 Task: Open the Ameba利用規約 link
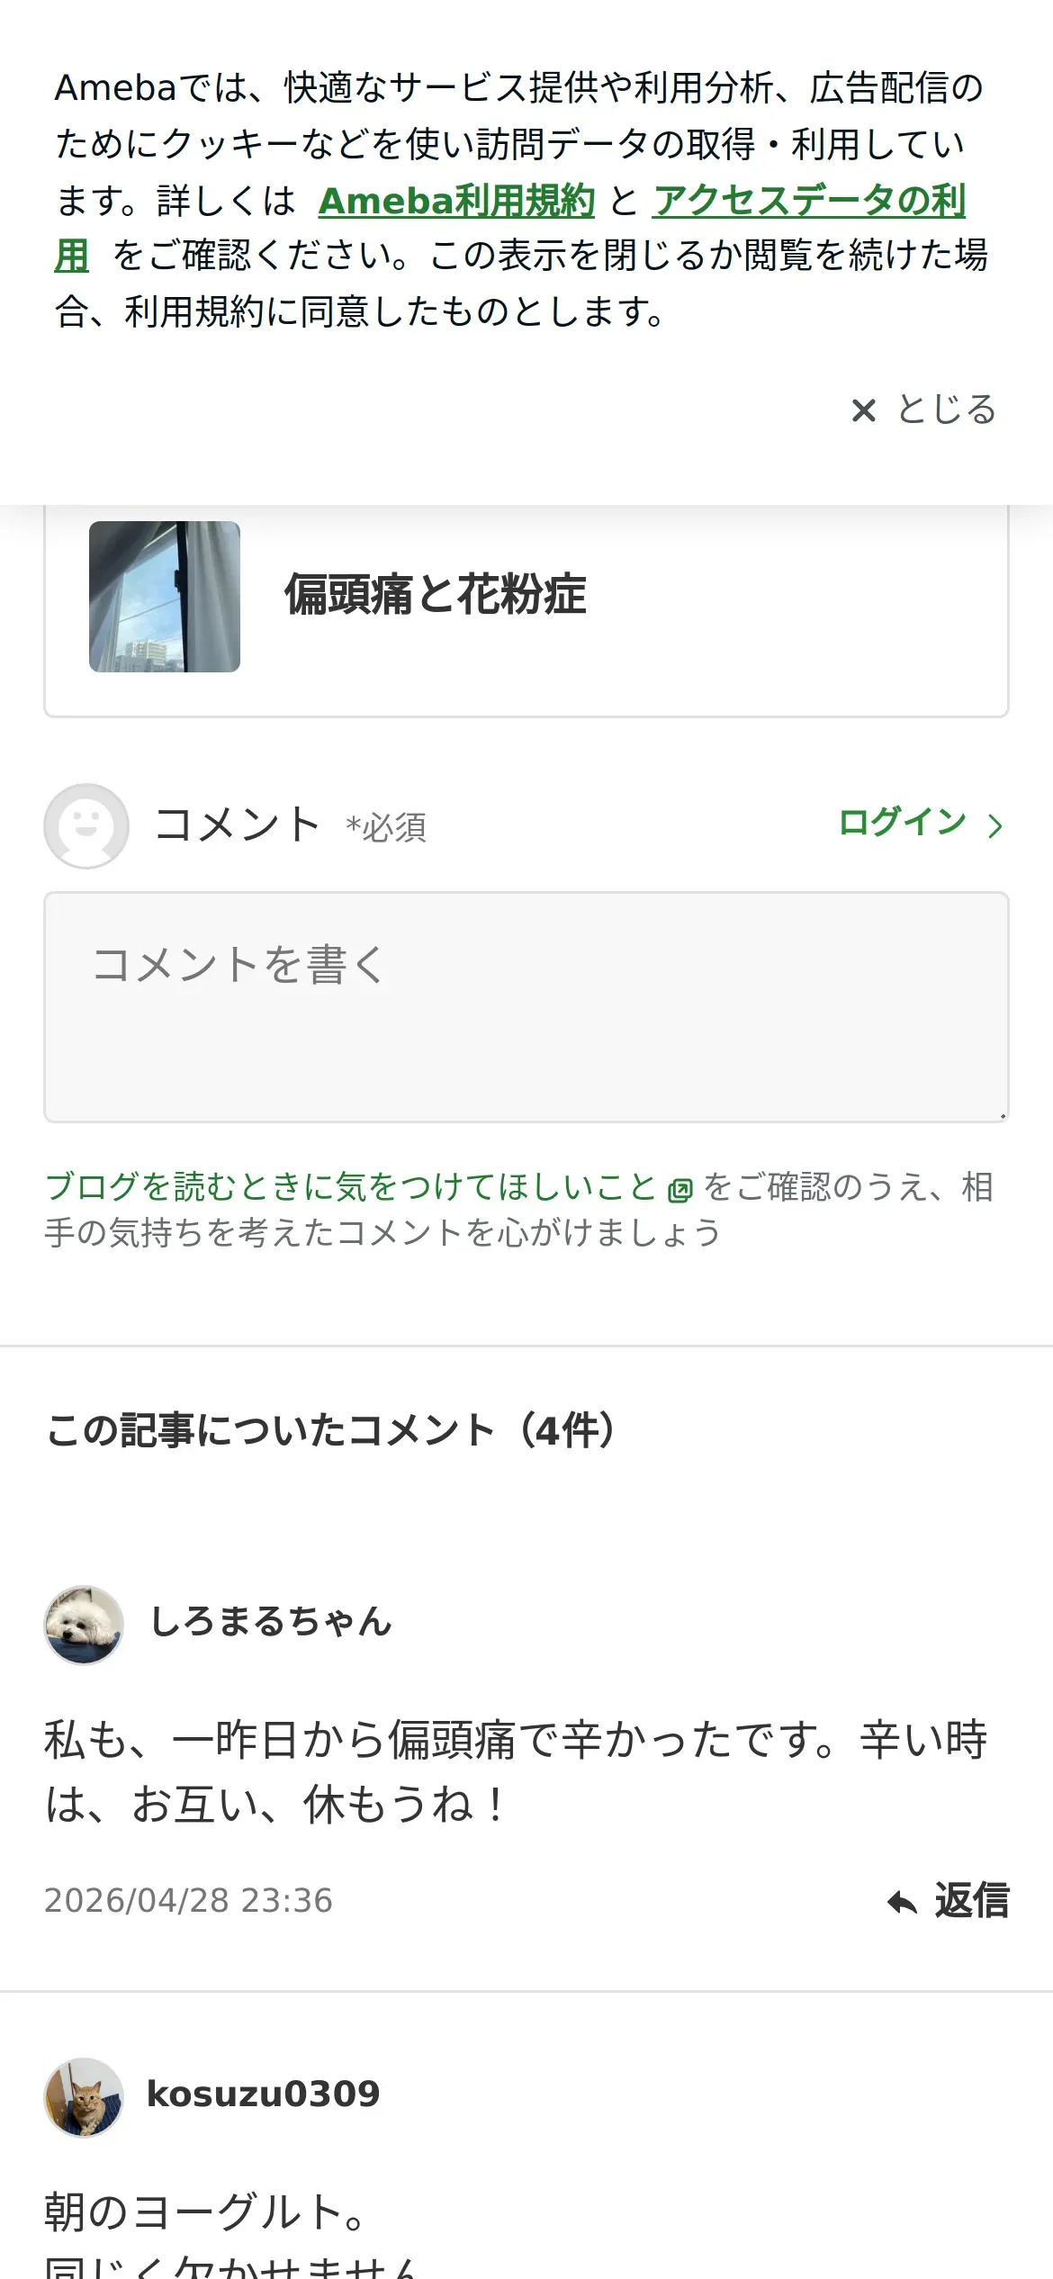point(456,201)
